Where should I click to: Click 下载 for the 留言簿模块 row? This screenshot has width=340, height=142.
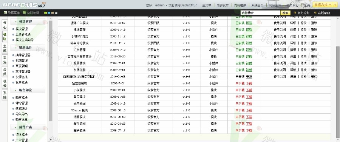pos(249,83)
